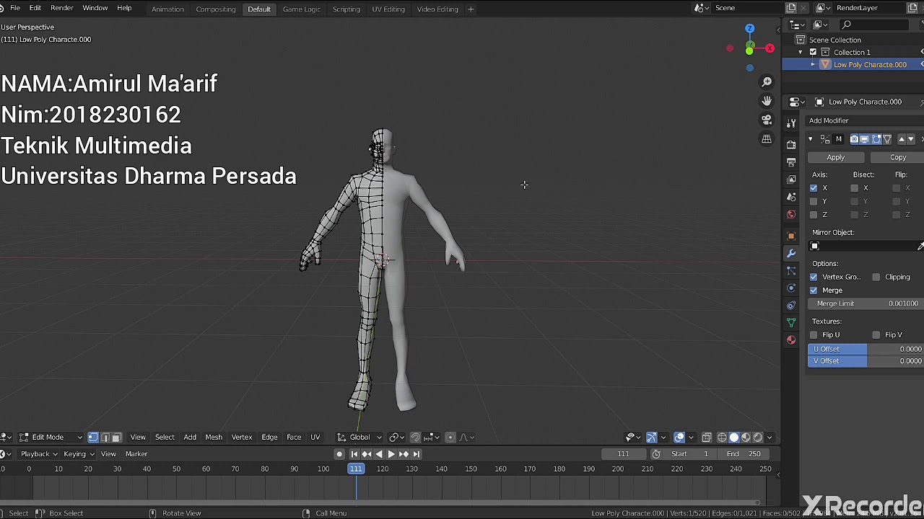Screen dimensions: 924x519
Task: Toggle Axis X checkbox
Action: tap(814, 188)
